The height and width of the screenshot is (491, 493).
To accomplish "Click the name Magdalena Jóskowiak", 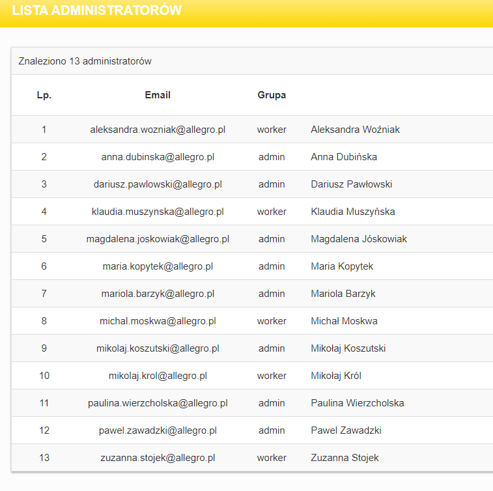I will pyautogui.click(x=359, y=239).
